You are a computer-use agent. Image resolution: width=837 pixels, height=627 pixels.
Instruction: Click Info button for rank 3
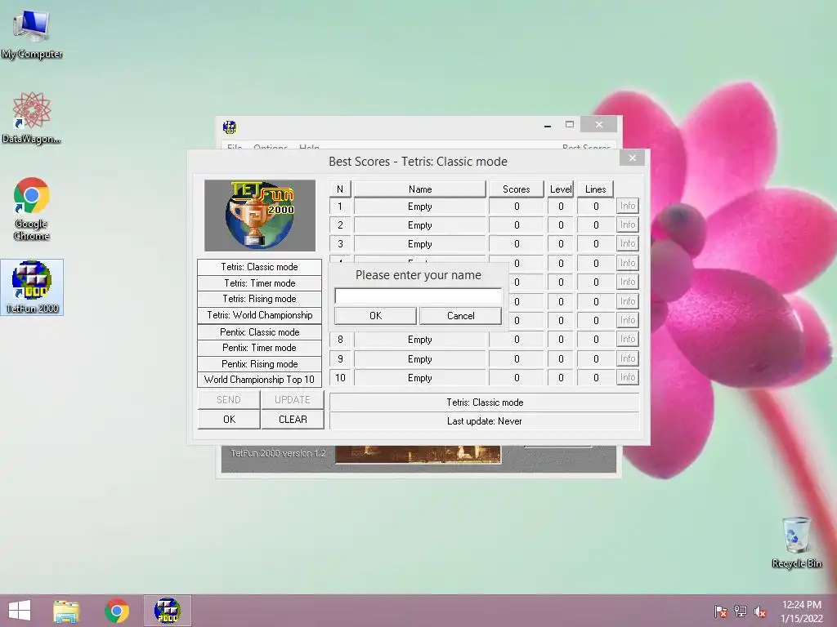click(x=628, y=243)
